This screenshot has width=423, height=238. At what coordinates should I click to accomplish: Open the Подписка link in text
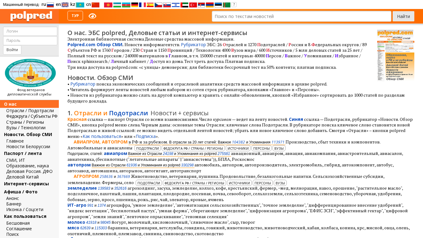[146, 136]
